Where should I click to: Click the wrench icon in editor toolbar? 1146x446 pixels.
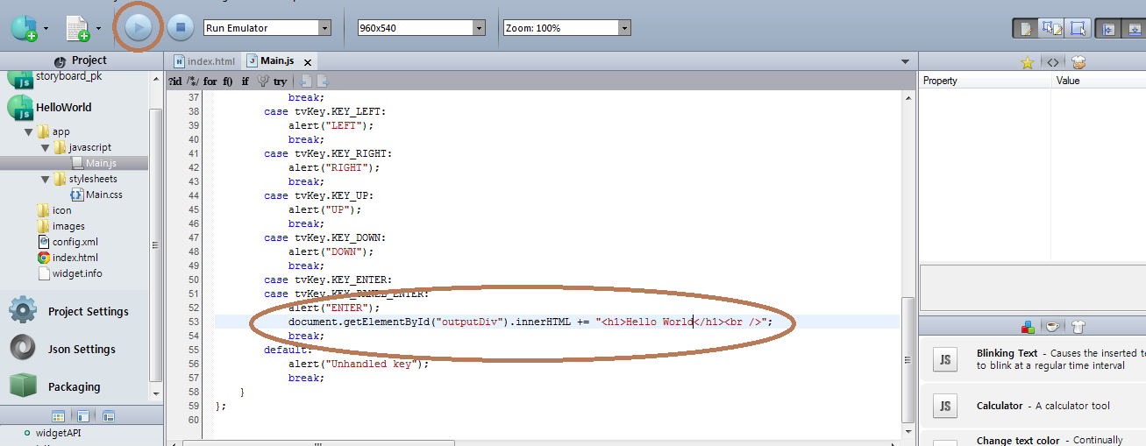[x=263, y=81]
